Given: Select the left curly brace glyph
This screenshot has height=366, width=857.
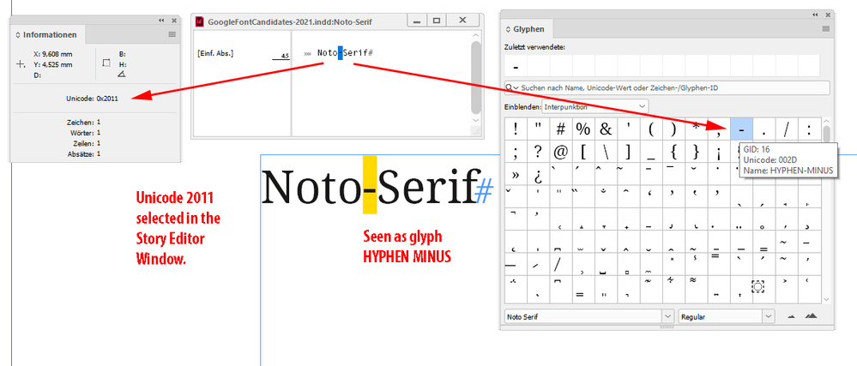Looking at the screenshot, I should tap(673, 151).
